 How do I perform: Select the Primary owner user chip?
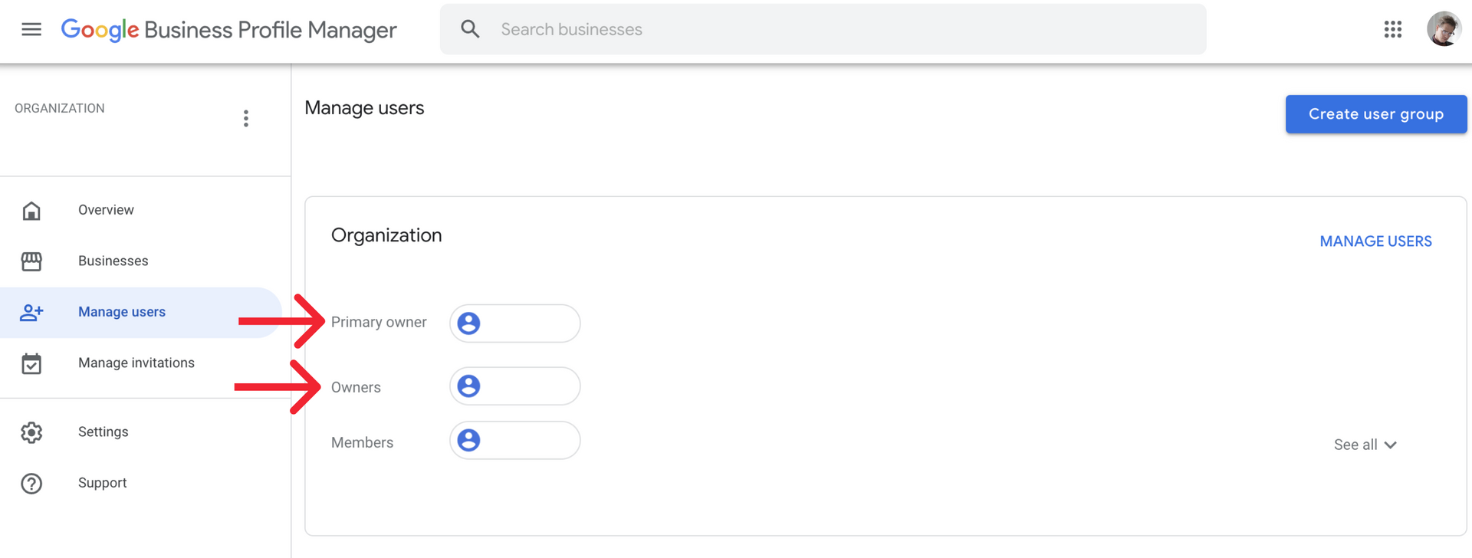click(514, 323)
